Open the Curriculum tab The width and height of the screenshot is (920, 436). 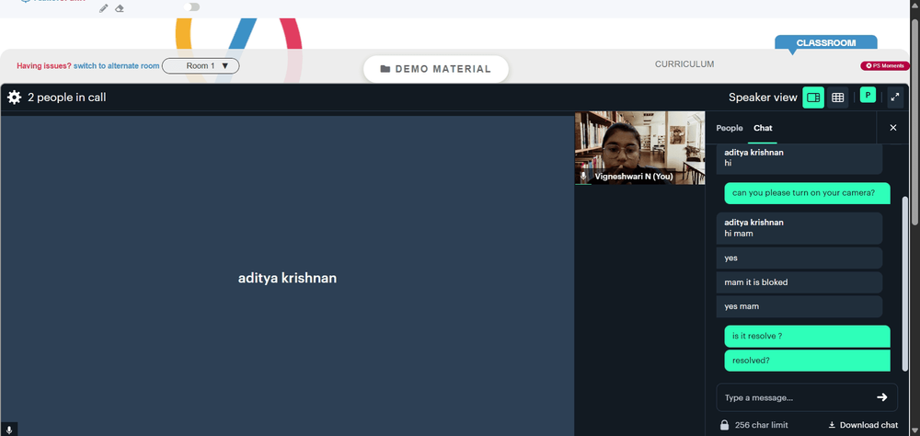coord(684,64)
